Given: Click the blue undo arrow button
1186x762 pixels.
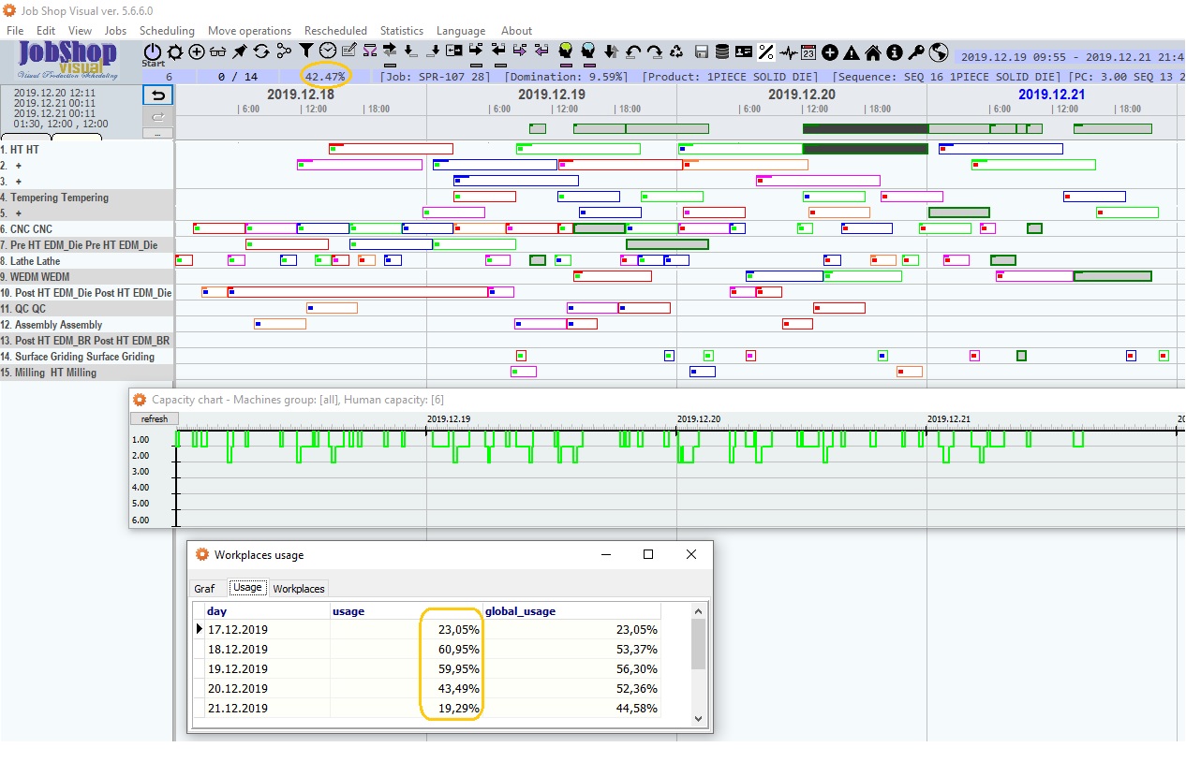Looking at the screenshot, I should (x=158, y=95).
